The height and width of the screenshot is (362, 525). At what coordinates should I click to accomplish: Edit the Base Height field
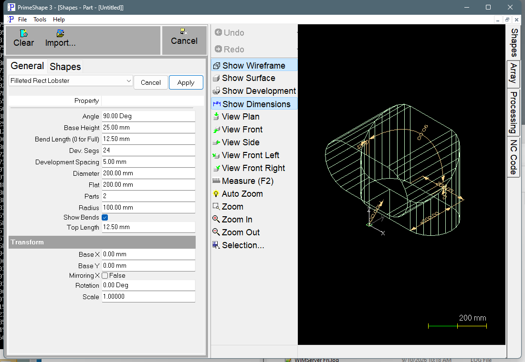(x=148, y=127)
